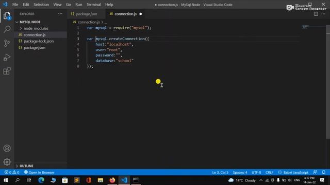This screenshot has width=330, height=185.
Task: Click the editor vertical scrollbar
Action: coord(328,83)
